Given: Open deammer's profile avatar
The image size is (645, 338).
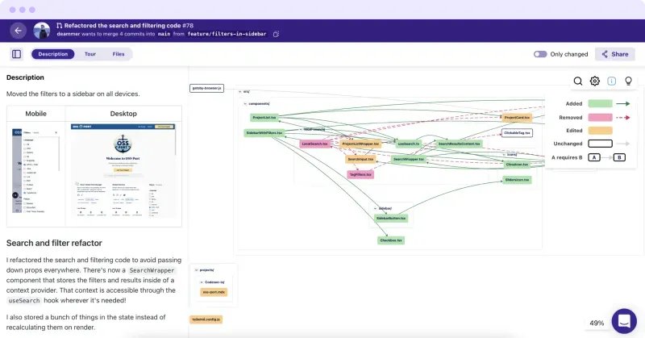Looking at the screenshot, I should pos(42,31).
